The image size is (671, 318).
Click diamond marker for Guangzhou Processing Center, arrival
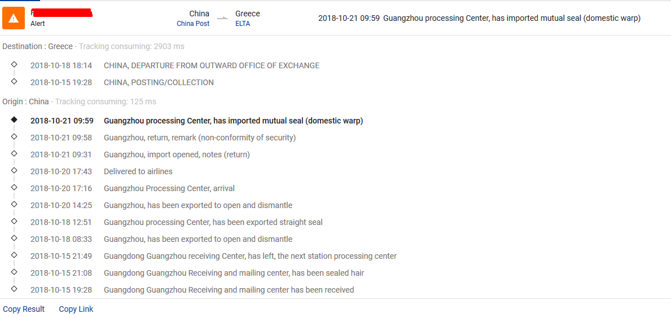tap(14, 187)
